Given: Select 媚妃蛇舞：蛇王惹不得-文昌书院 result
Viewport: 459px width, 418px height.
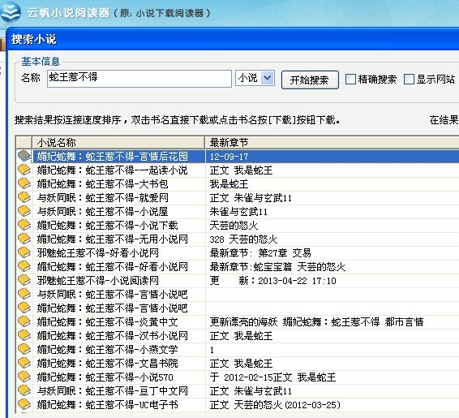Looking at the screenshot, I should 107,364.
